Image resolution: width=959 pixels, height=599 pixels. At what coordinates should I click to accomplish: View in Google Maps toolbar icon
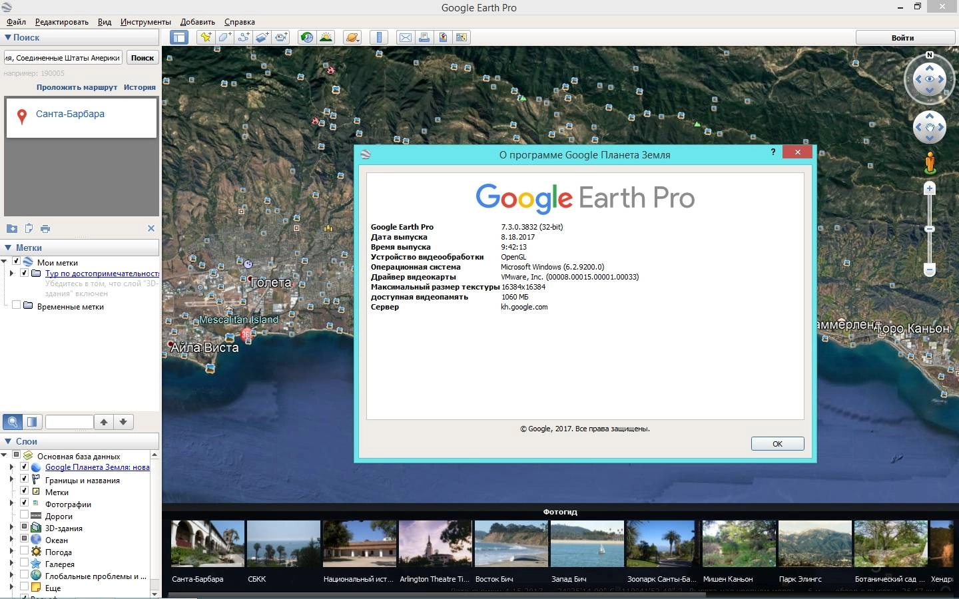(x=461, y=37)
